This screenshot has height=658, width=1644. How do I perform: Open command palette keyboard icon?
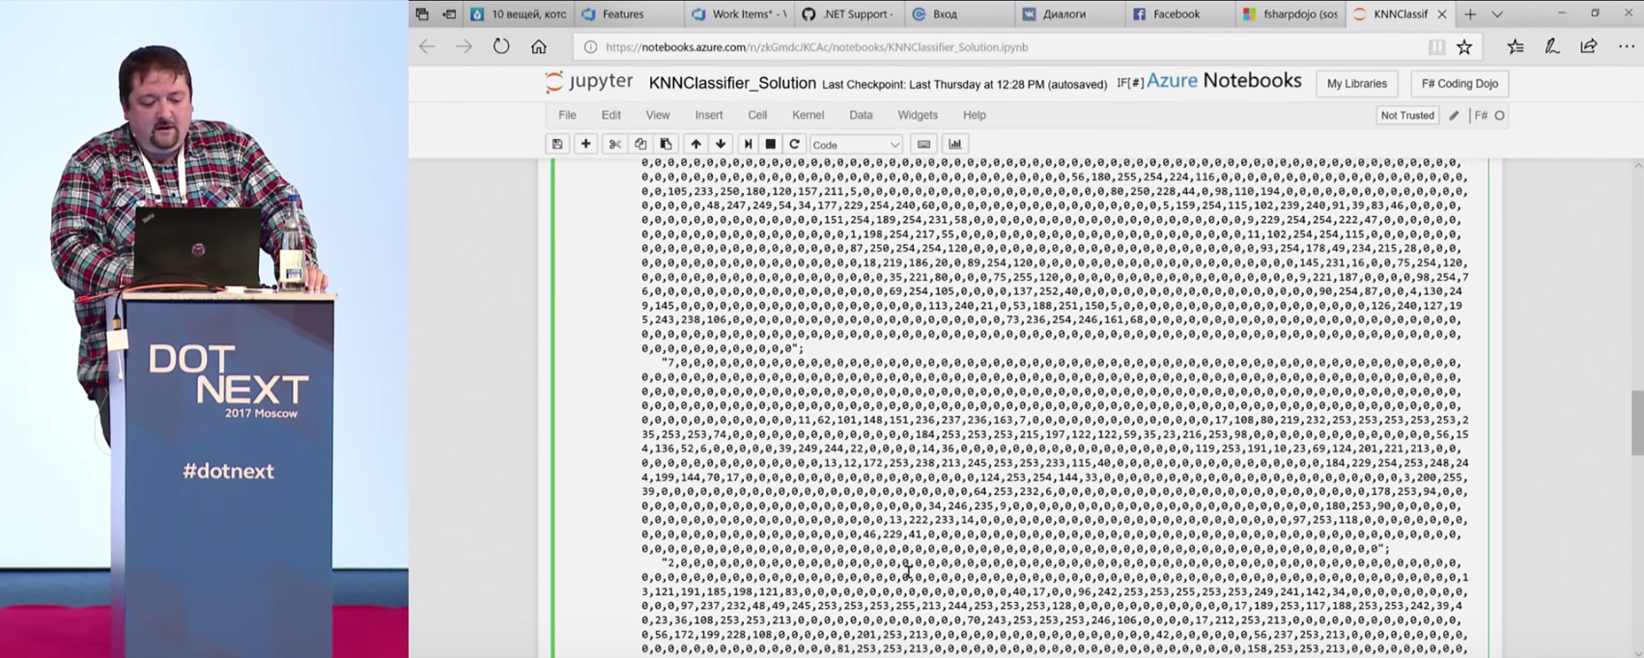(x=923, y=144)
